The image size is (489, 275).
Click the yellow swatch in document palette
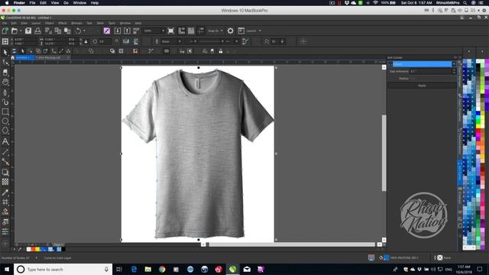click(x=37, y=249)
